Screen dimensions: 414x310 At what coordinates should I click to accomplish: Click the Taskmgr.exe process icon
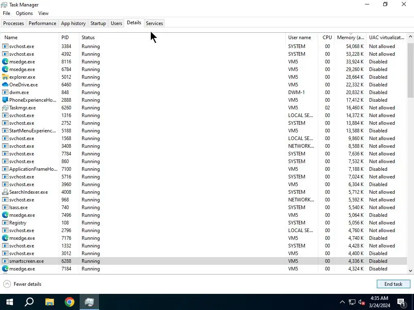pos(5,107)
